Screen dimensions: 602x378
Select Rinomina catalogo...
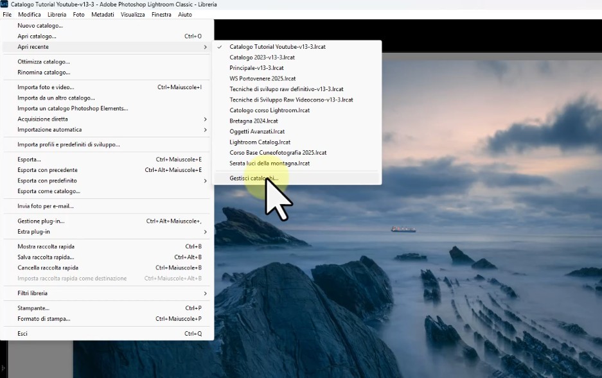pyautogui.click(x=107, y=73)
